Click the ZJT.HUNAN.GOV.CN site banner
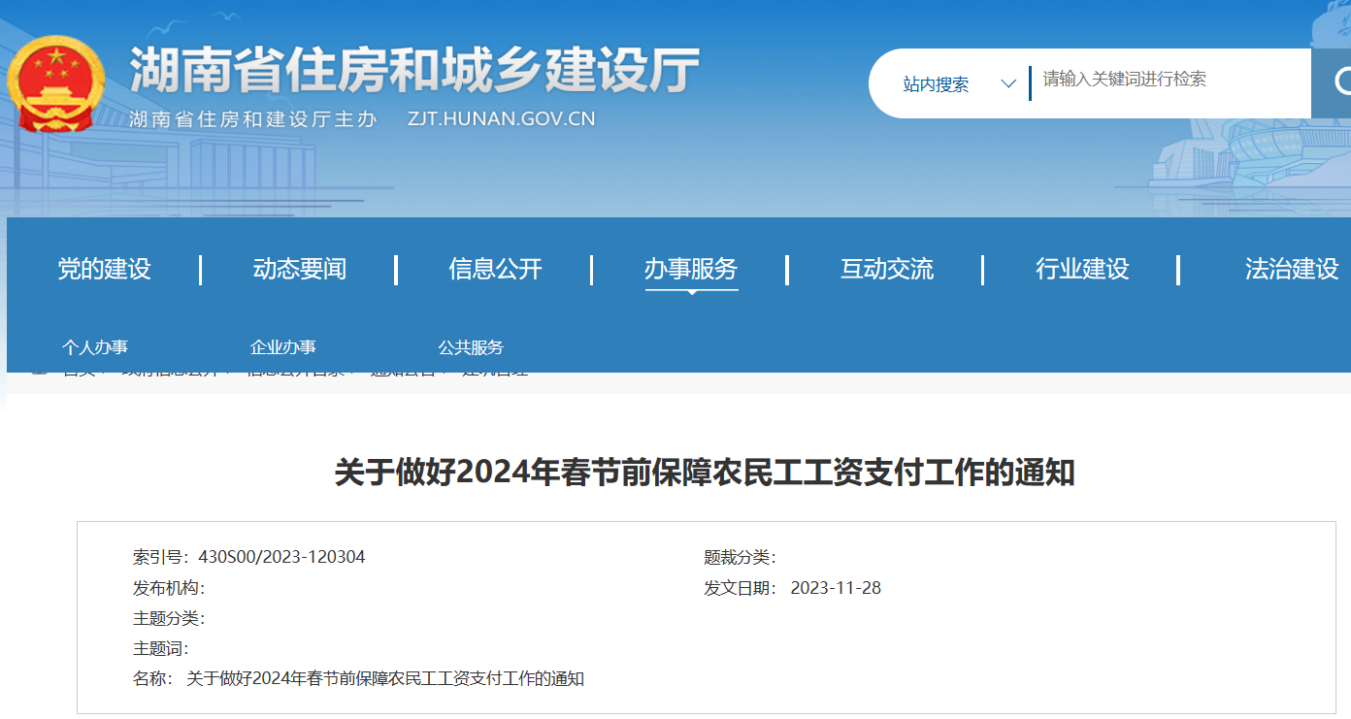The width and height of the screenshot is (1351, 719). [500, 118]
